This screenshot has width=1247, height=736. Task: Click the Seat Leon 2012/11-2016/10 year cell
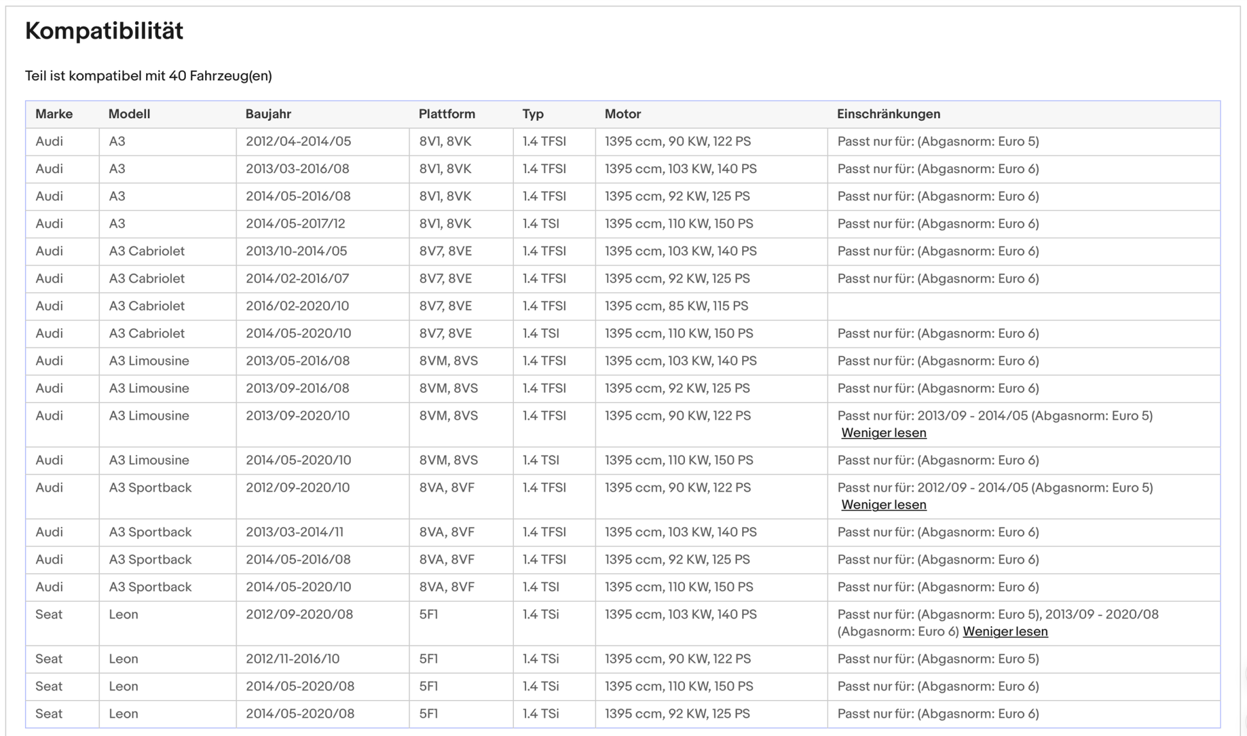292,658
